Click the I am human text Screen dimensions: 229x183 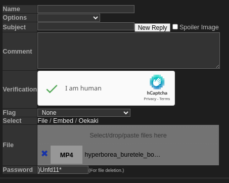pos(83,88)
